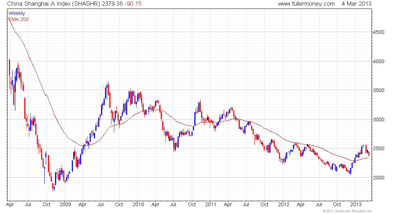393x214 pixels.
Task: Select the blue Weekly legend label
Action: pyautogui.click(x=17, y=13)
